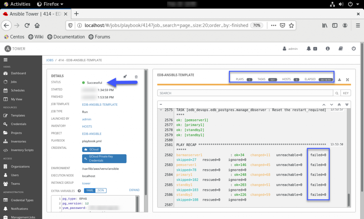Viewport: 364px width, 219px height.
Task: Collapse all output with minus button
Action: click(x=161, y=104)
